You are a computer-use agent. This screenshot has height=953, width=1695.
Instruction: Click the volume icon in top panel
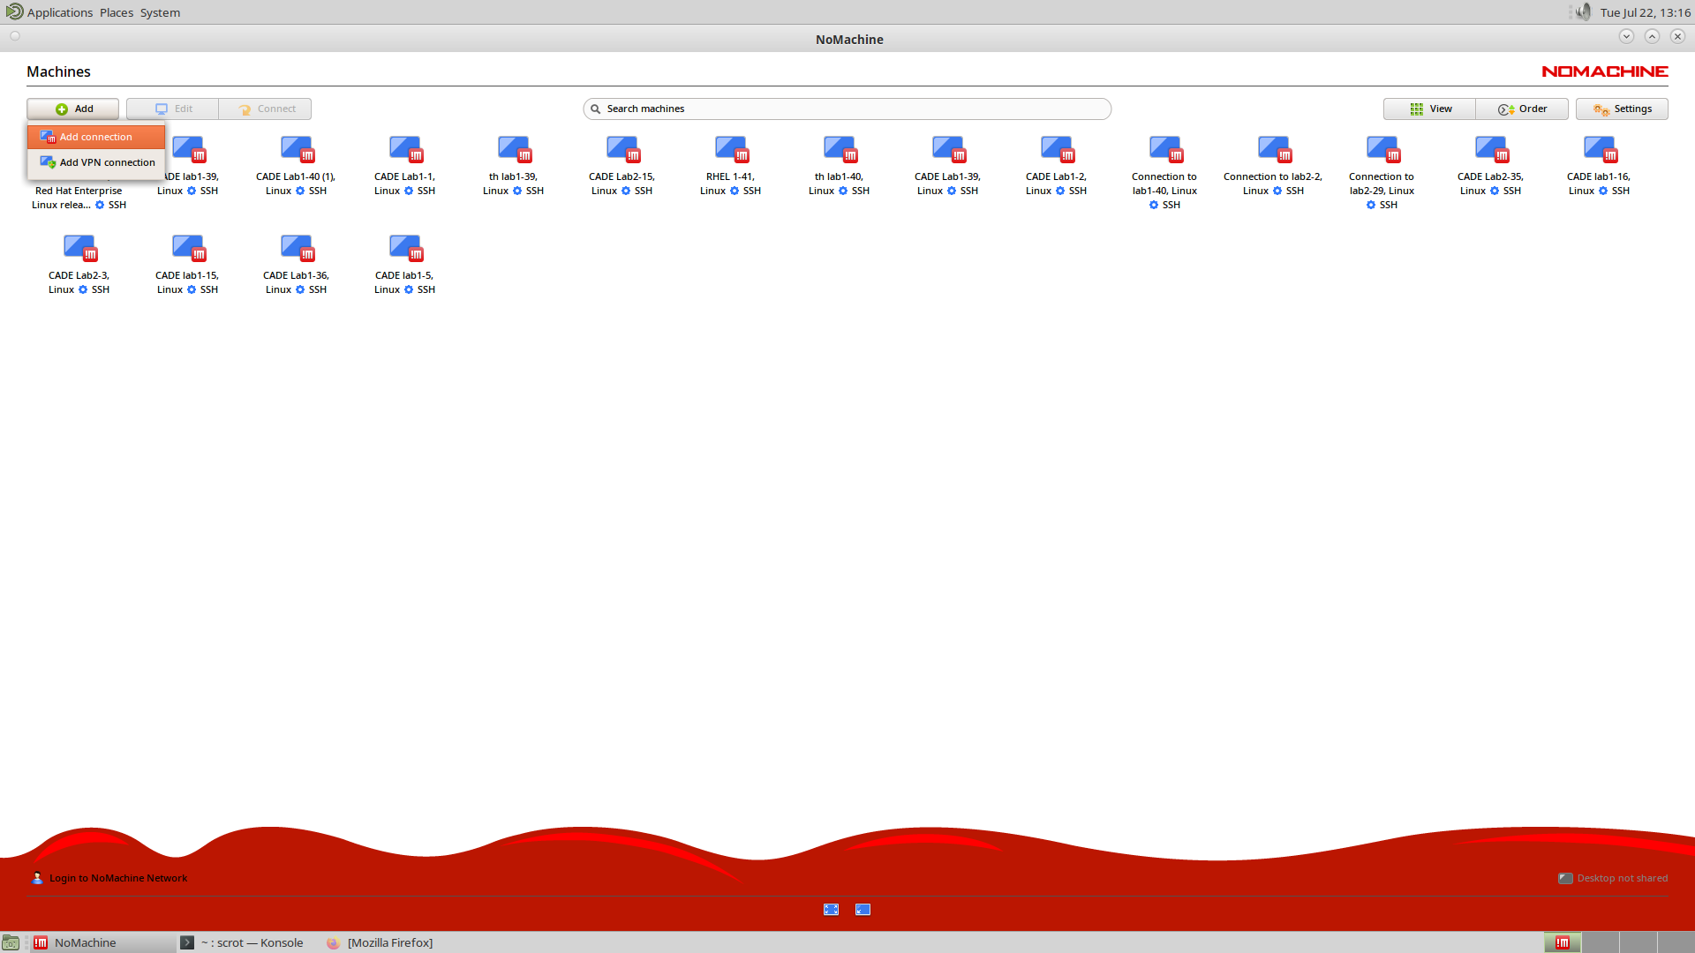tap(1582, 12)
